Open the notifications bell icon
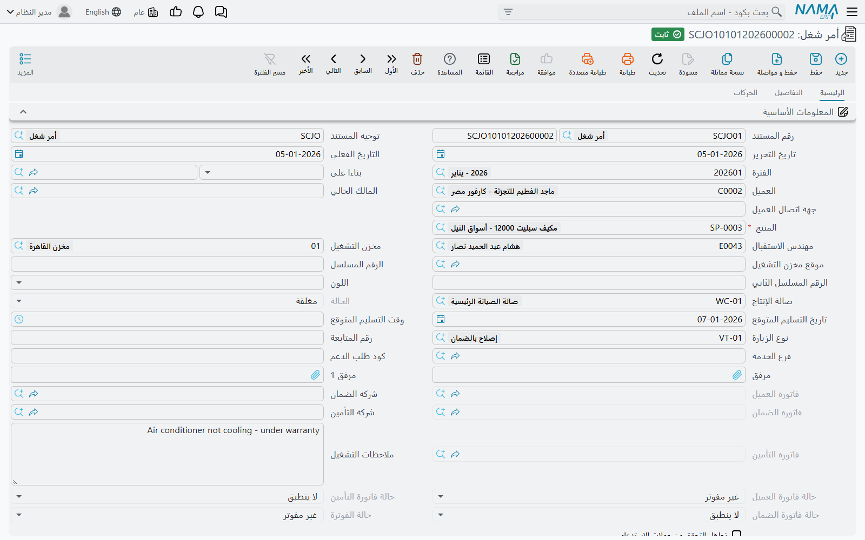This screenshot has width=865, height=540. [x=198, y=12]
